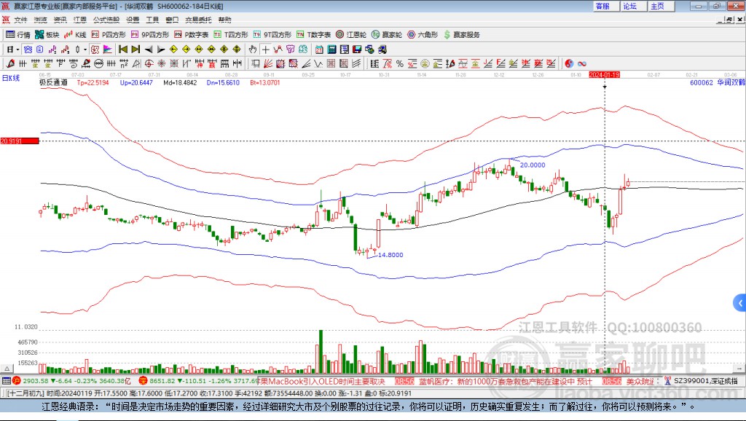Click the red-blue taiji circle icon

(569, 64)
